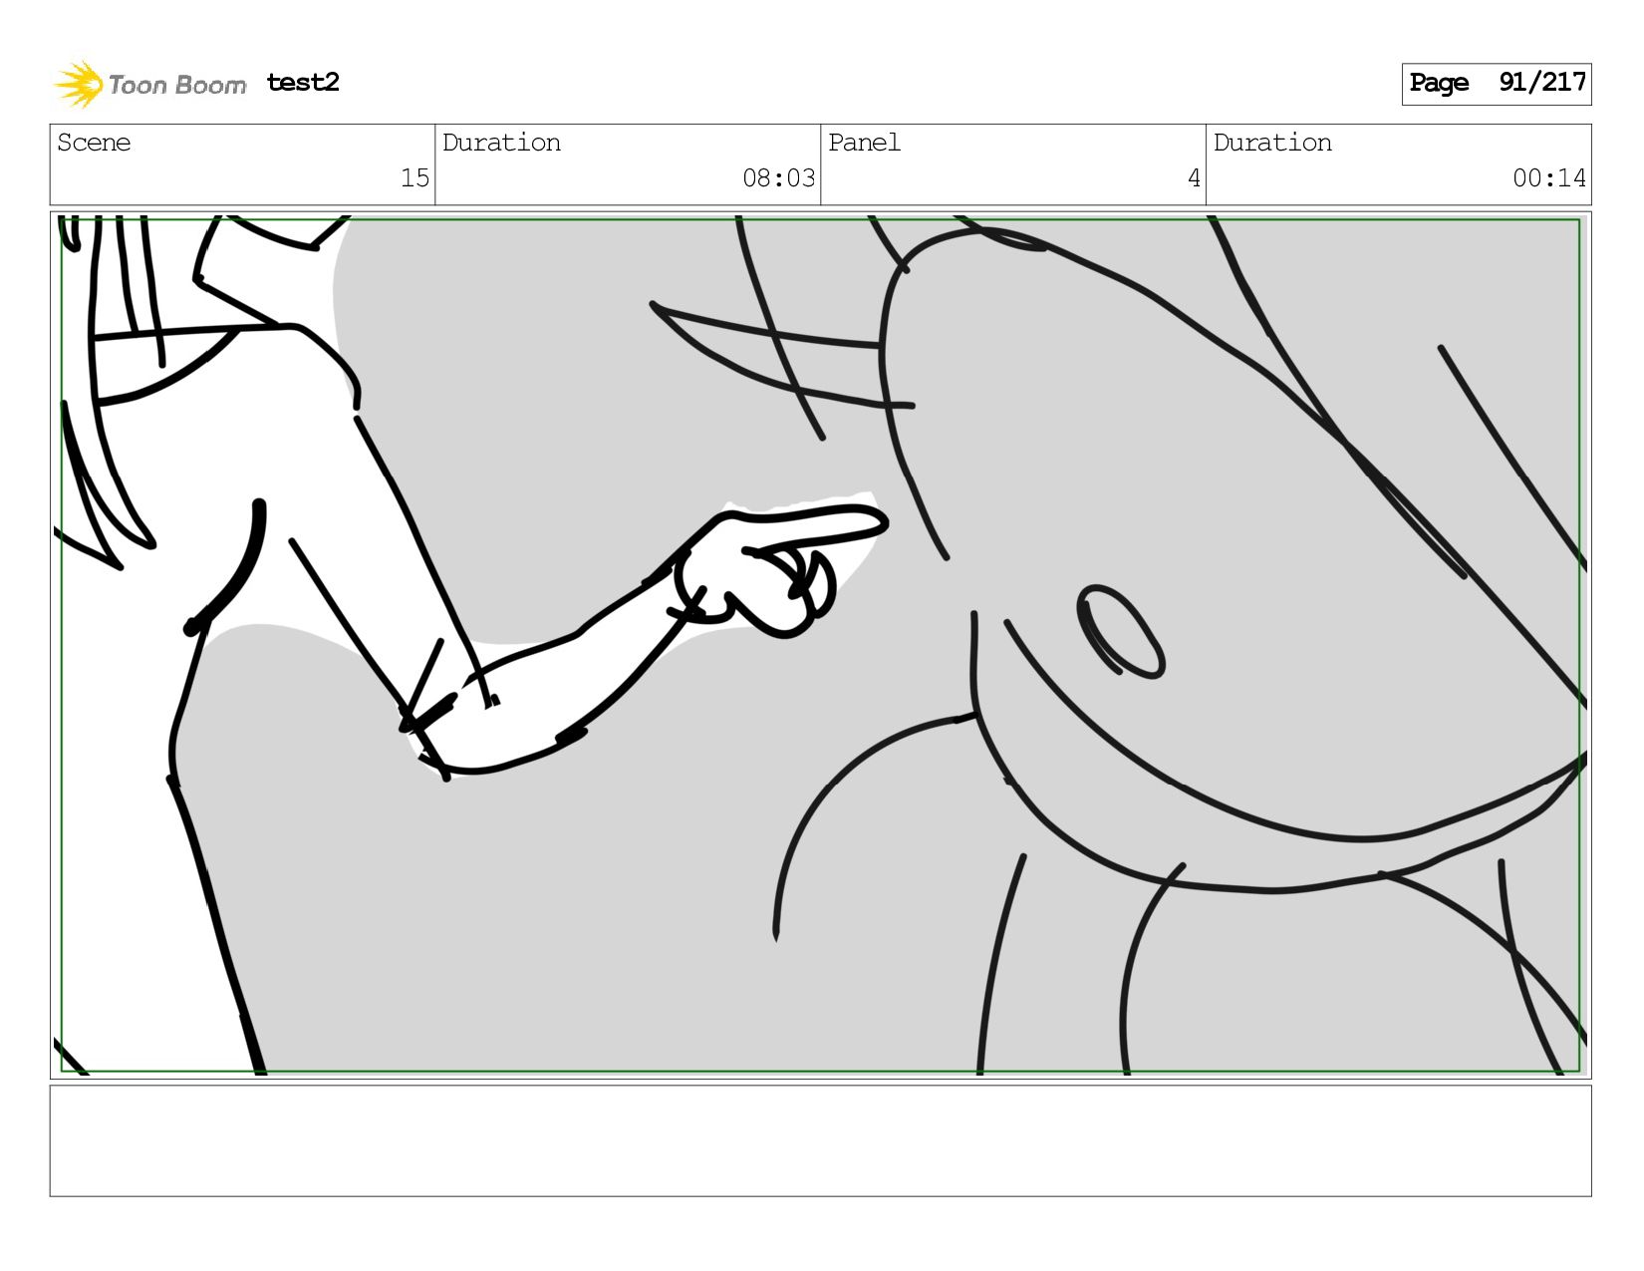The width and height of the screenshot is (1644, 1271).
Task: Click the Toon Boom logo
Action: point(149,84)
